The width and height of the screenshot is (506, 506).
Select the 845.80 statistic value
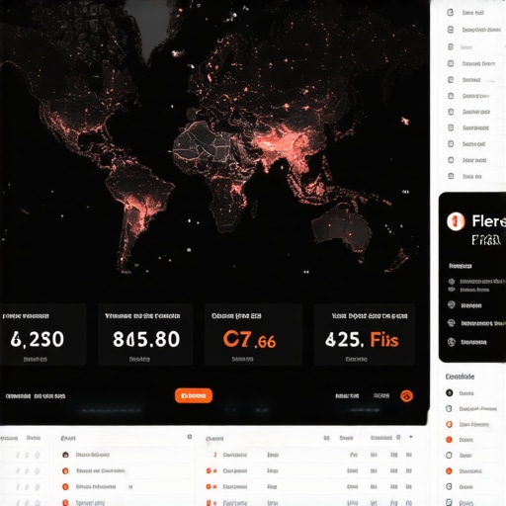coord(146,339)
